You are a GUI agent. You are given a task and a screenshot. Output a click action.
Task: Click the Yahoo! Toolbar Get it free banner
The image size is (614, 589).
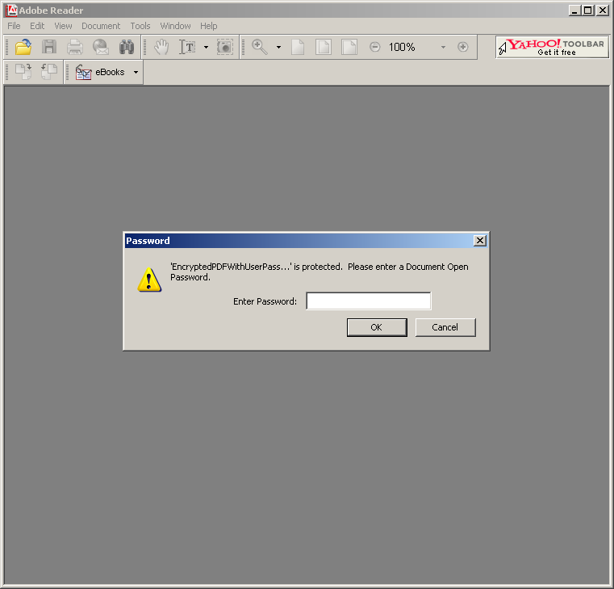pos(552,47)
